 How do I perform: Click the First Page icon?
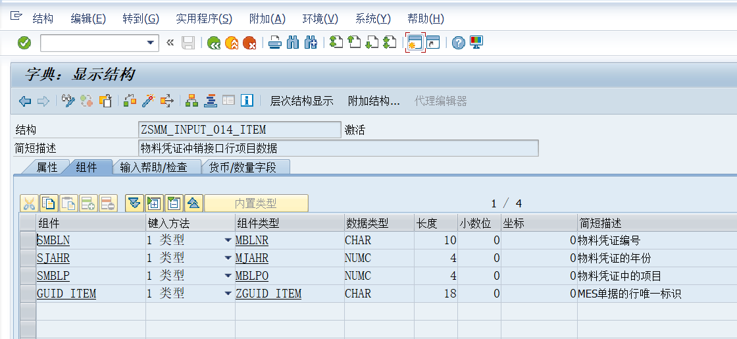click(x=336, y=43)
